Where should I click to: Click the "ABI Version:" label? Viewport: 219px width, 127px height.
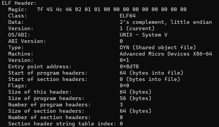point(27,41)
